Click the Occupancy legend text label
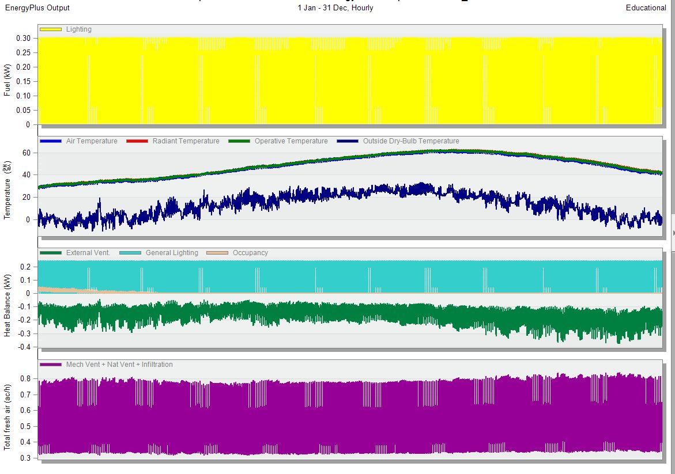Viewport: 675px width, 474px height. click(250, 253)
